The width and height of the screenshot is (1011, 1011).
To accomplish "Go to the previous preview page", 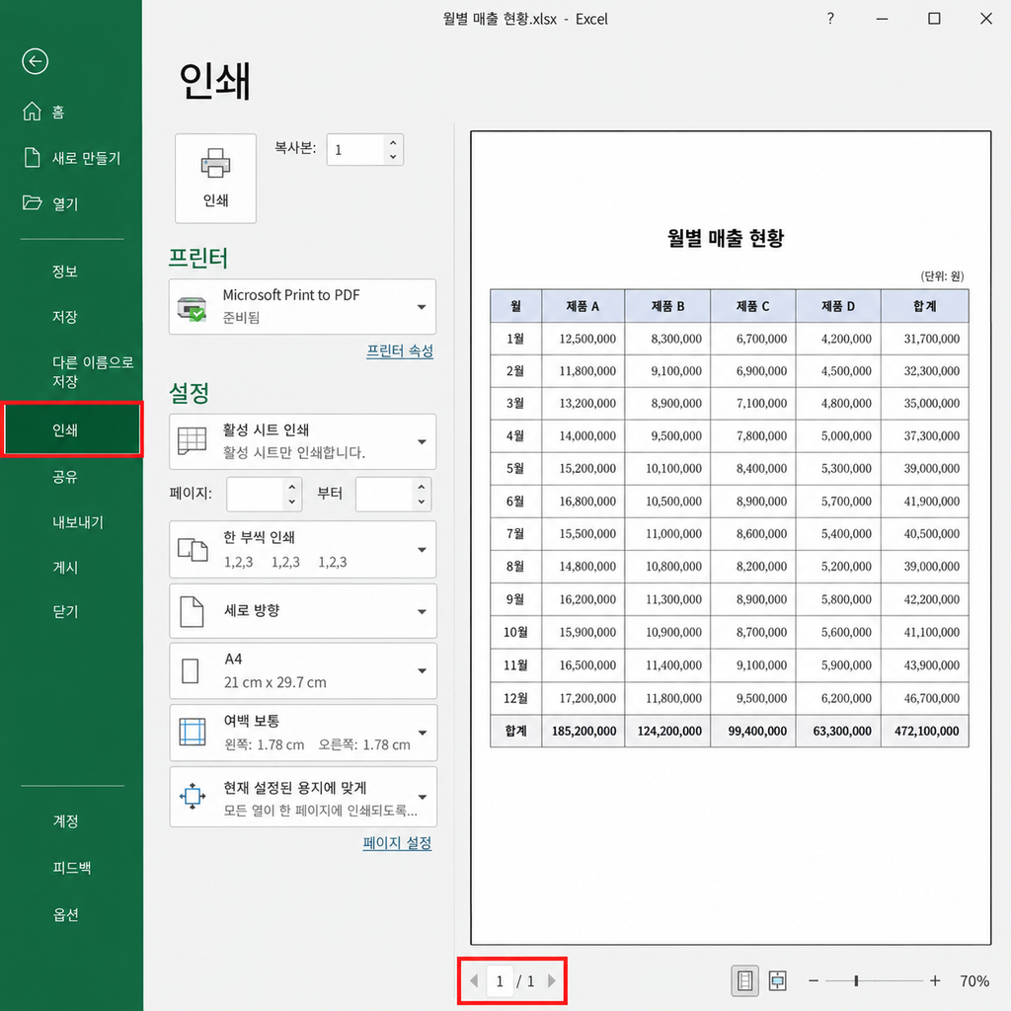I will (x=474, y=980).
